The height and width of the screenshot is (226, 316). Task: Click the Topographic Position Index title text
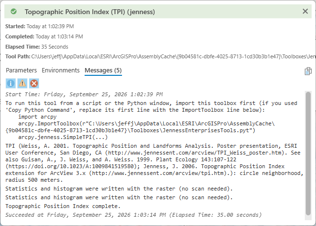pos(89,12)
